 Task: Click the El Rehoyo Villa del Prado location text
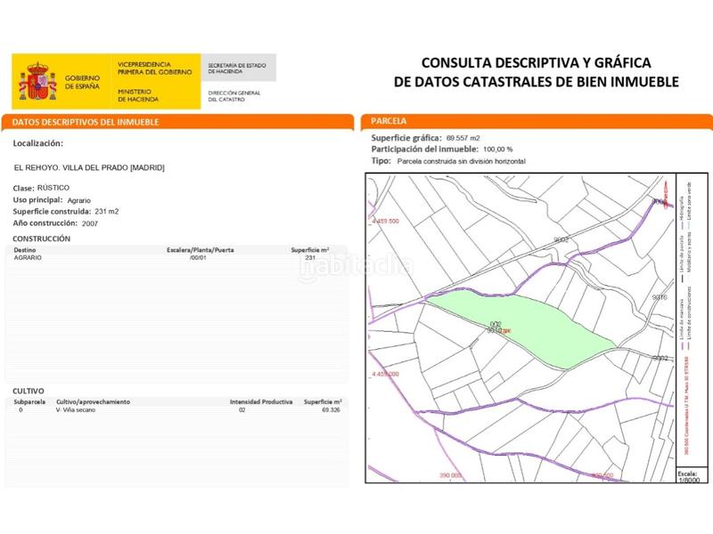pos(90,167)
